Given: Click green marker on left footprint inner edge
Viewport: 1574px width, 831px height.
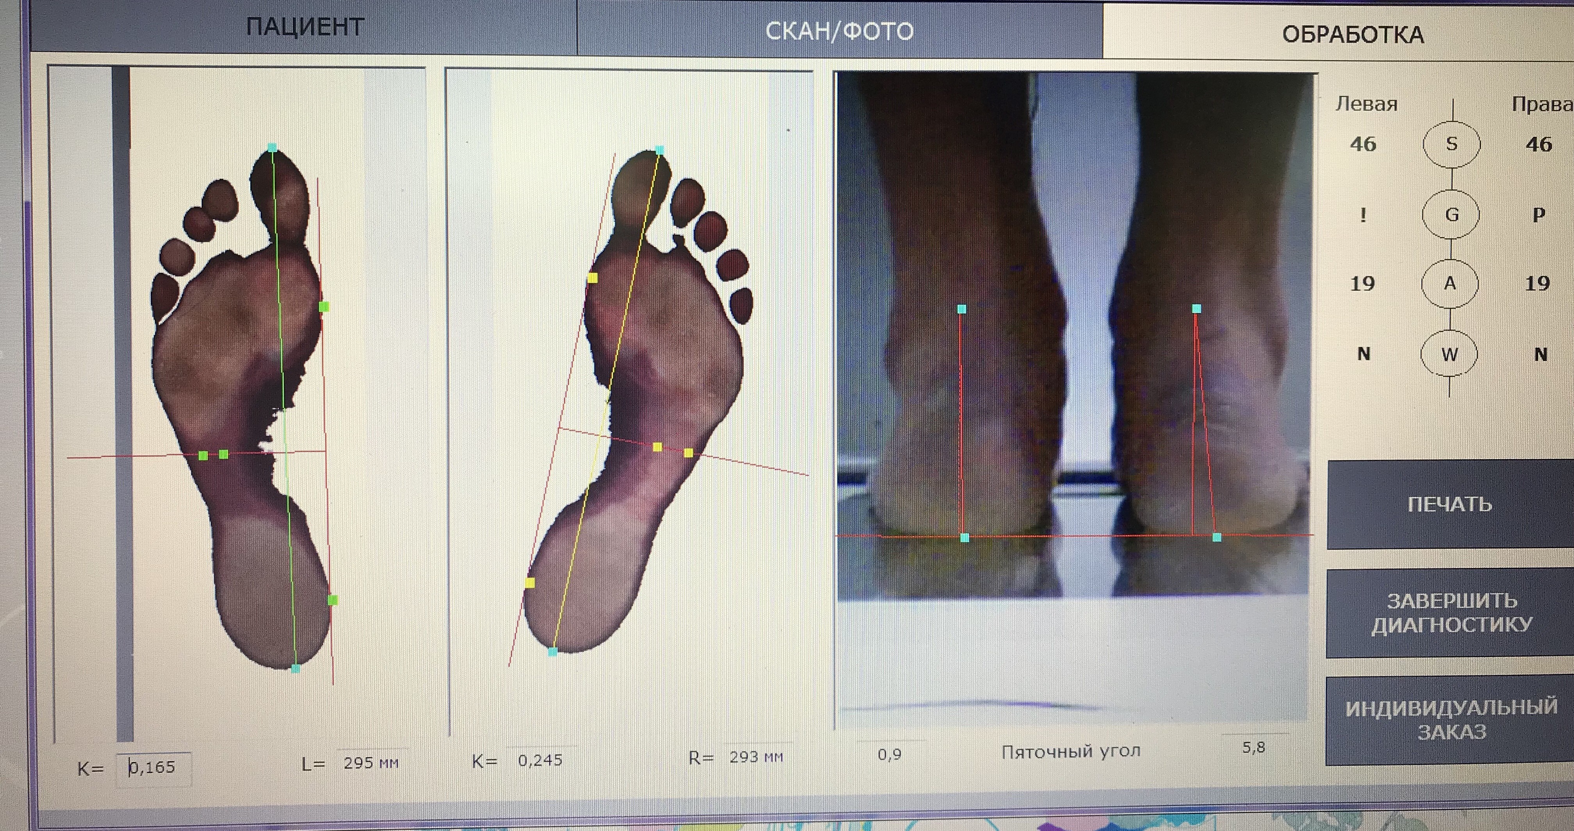Looking at the screenshot, I should click(x=324, y=307).
